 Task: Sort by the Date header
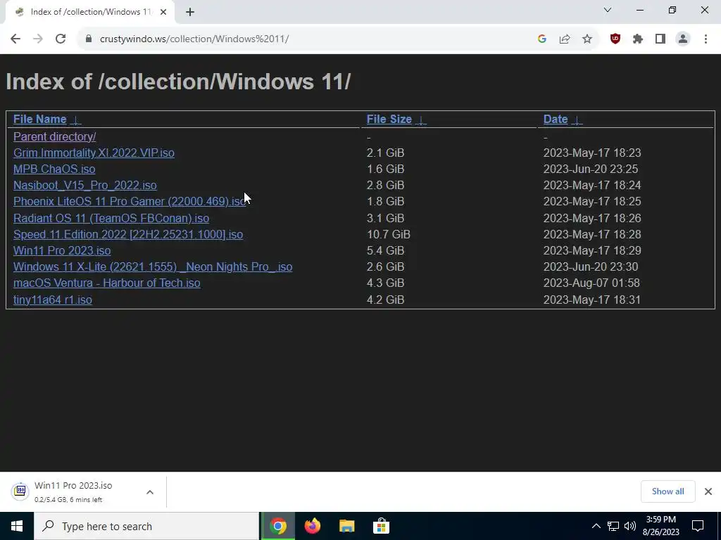click(x=556, y=120)
